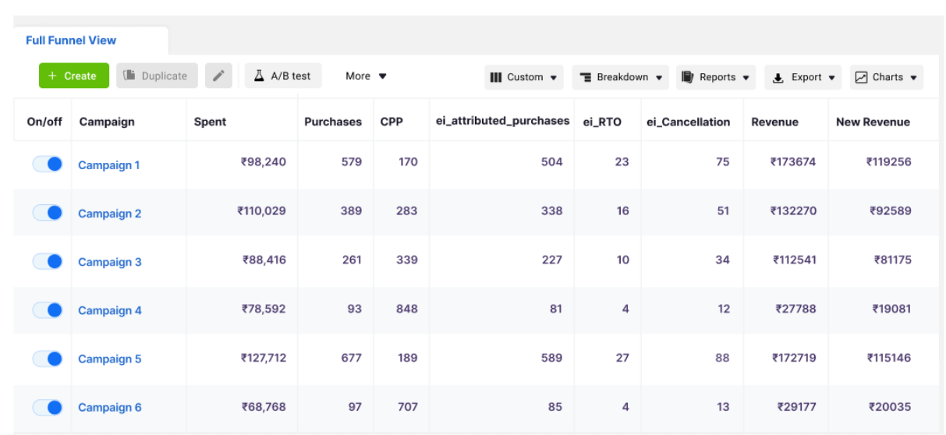Expand the More dropdown menu

(366, 76)
